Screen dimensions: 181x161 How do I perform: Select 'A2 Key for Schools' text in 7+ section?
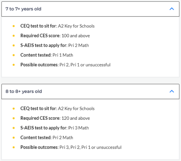click(76, 26)
